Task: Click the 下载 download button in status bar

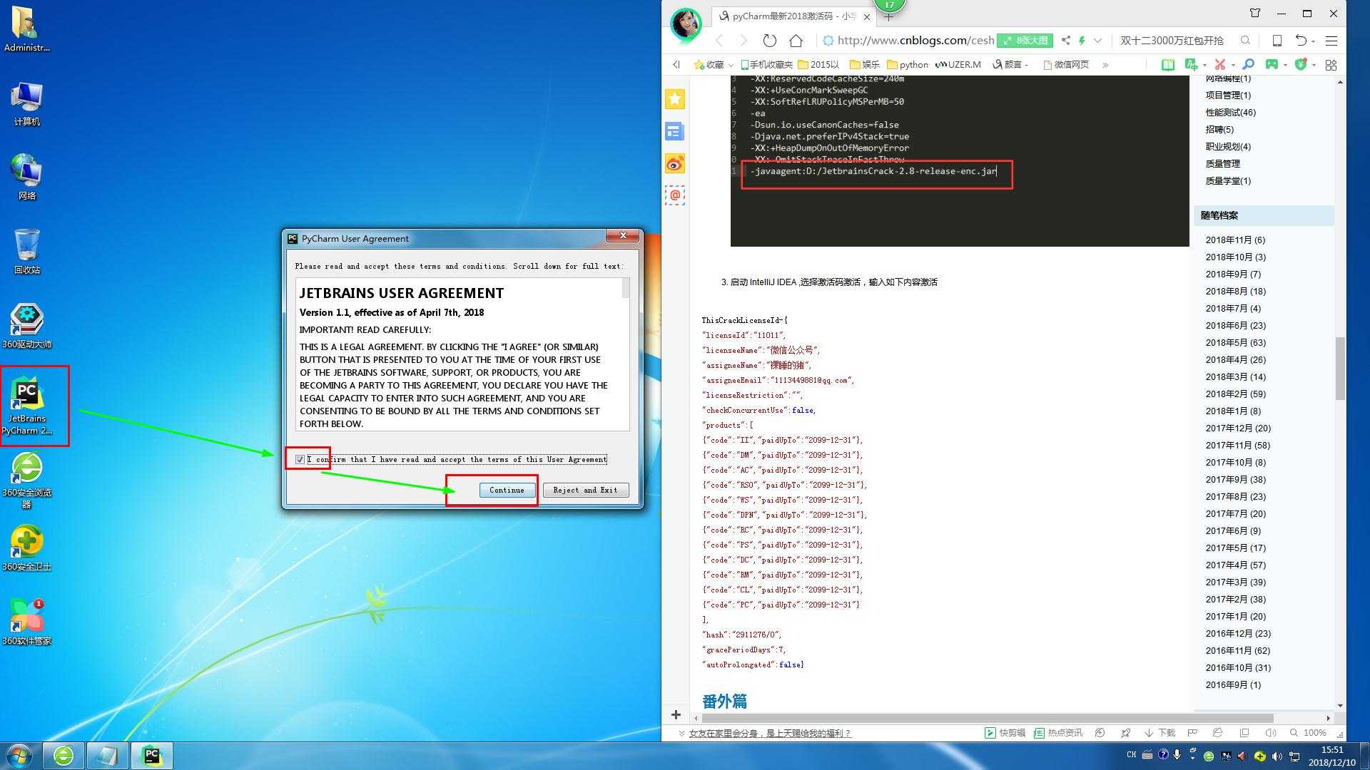Action: coord(1160,733)
